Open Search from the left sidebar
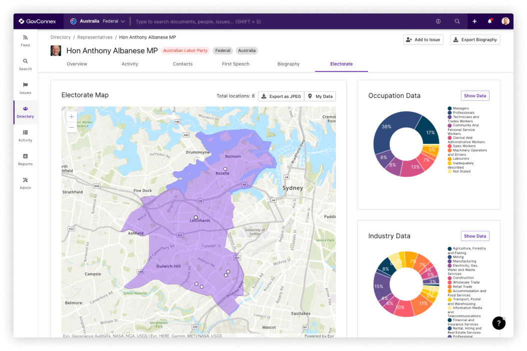 click(25, 64)
